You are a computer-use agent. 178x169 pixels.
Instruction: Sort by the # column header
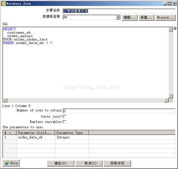point(10,132)
